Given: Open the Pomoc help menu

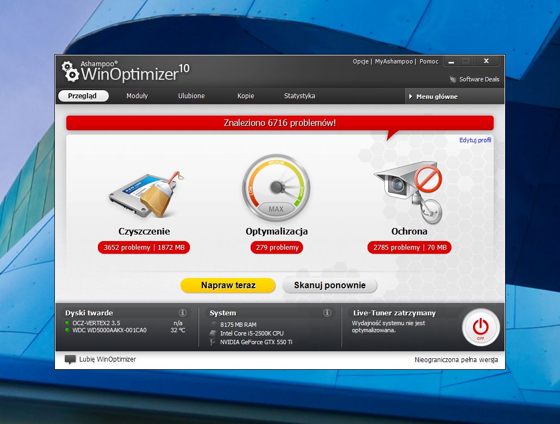Looking at the screenshot, I should tap(429, 61).
